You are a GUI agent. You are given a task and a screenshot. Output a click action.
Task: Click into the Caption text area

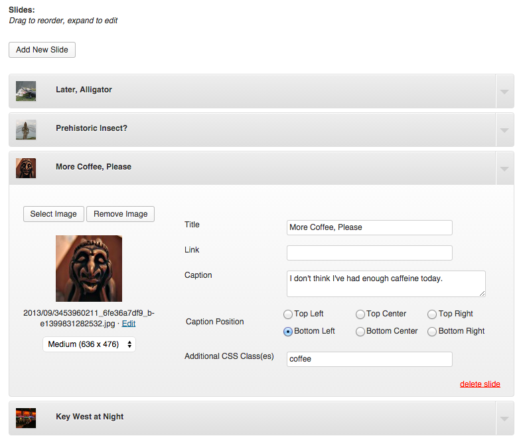point(386,284)
